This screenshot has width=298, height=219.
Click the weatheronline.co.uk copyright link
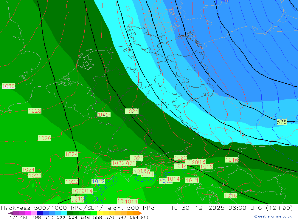(x=273, y=216)
